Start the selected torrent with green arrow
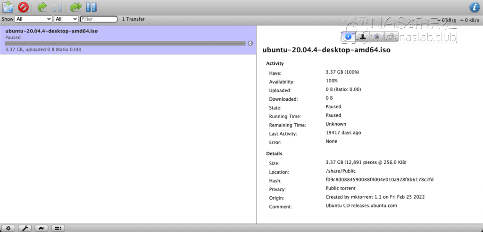The width and height of the screenshot is (483, 232). click(x=42, y=7)
